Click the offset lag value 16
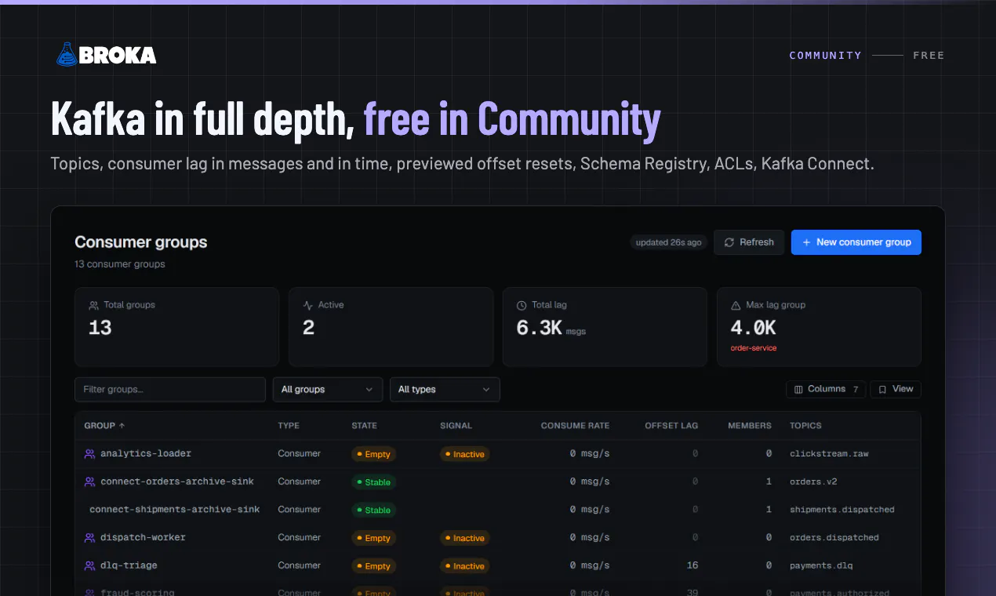The height and width of the screenshot is (596, 996). coord(692,565)
